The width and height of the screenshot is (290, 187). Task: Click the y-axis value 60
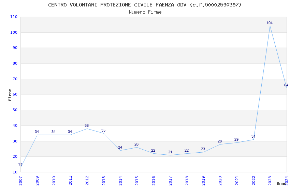(15, 94)
